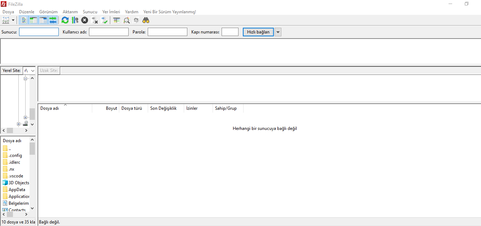Expand the node beside the disk drive icon

(x=19, y=124)
